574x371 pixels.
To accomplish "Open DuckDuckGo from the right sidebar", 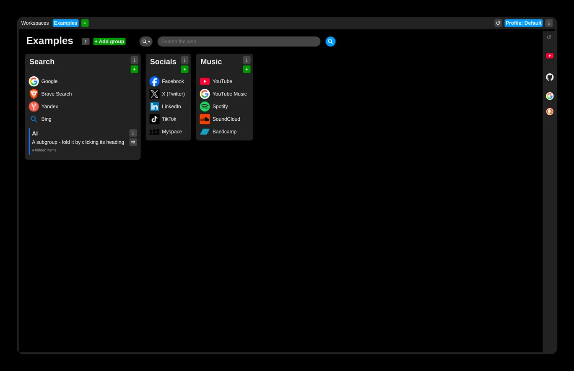I will tap(550, 112).
